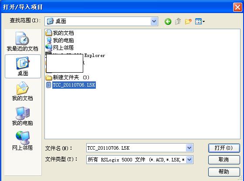Image resolution: width=244 pixels, height=181 pixels.
Task: Click the 打开(O) button
Action: (x=224, y=148)
